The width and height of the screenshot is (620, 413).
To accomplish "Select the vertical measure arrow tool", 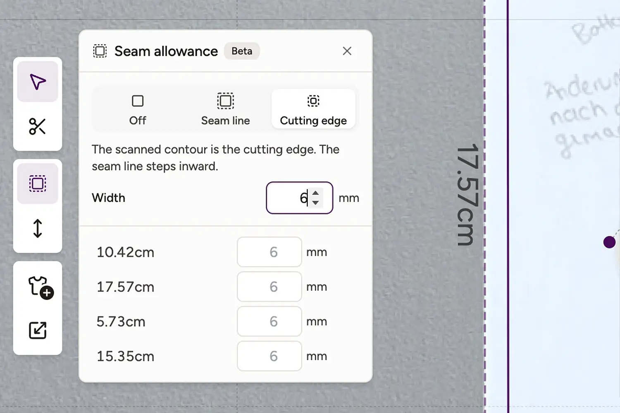I will (38, 228).
